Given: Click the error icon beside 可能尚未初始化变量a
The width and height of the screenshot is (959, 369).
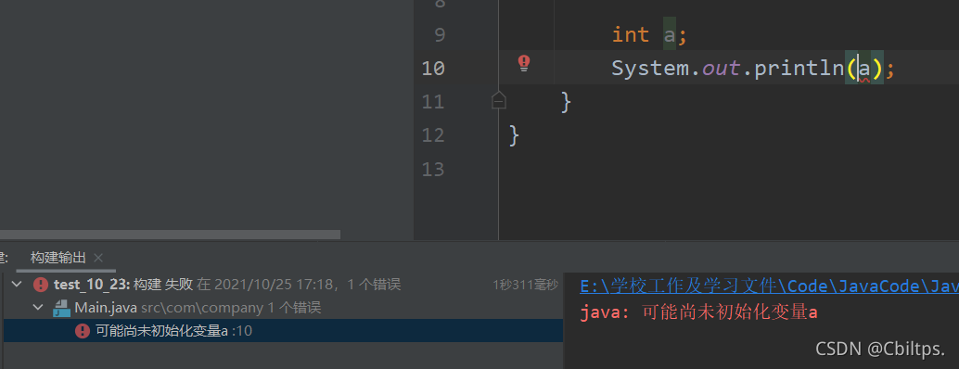Looking at the screenshot, I should click(83, 330).
